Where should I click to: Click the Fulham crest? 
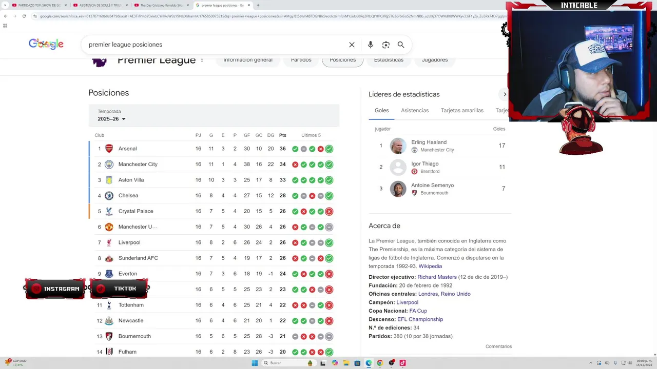point(109,352)
